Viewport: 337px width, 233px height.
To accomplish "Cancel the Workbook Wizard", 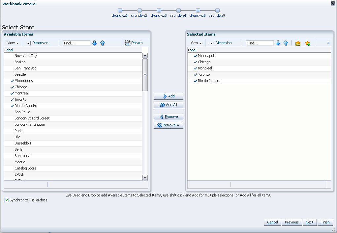I will (x=272, y=222).
